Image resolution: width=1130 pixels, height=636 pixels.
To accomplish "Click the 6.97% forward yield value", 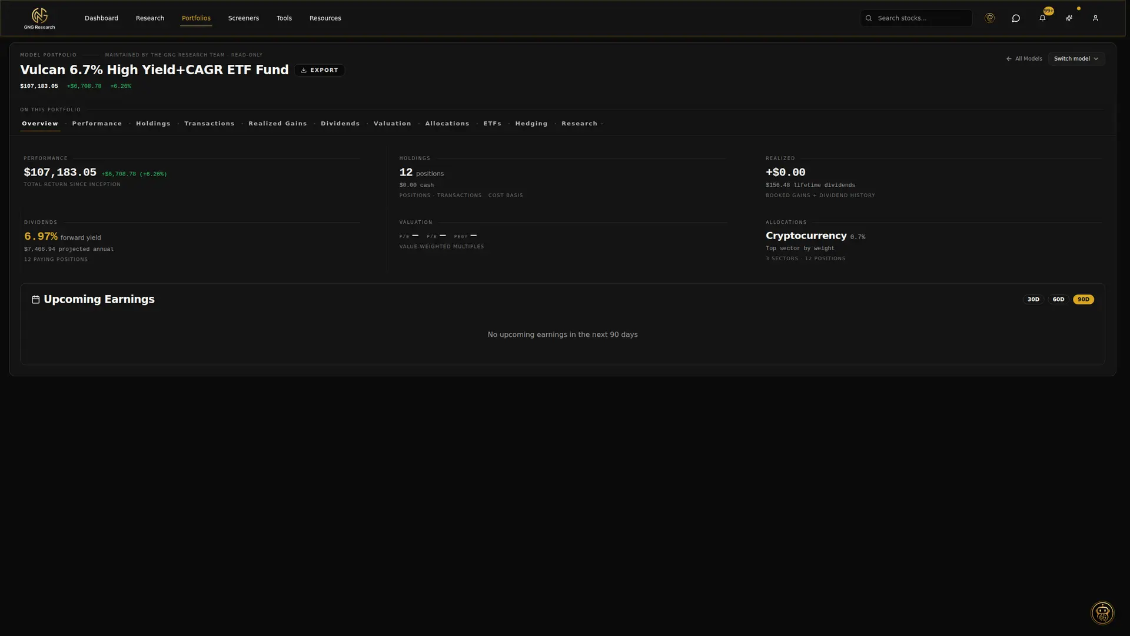I will (41, 237).
